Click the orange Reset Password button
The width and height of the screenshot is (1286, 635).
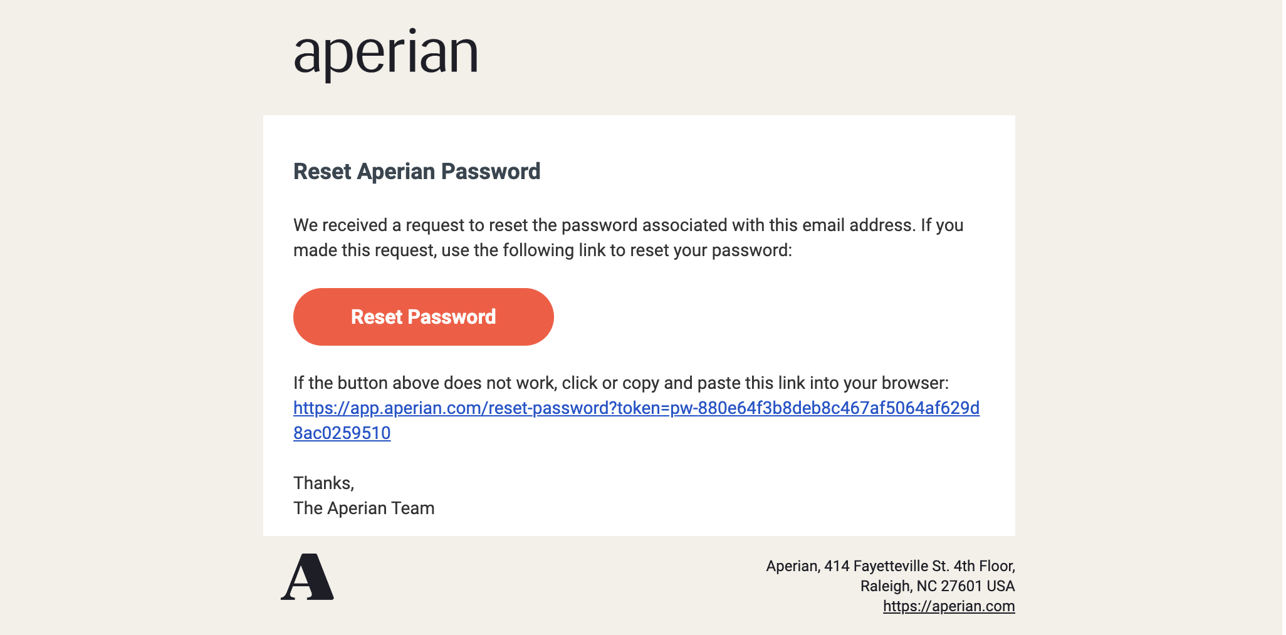[x=423, y=317]
